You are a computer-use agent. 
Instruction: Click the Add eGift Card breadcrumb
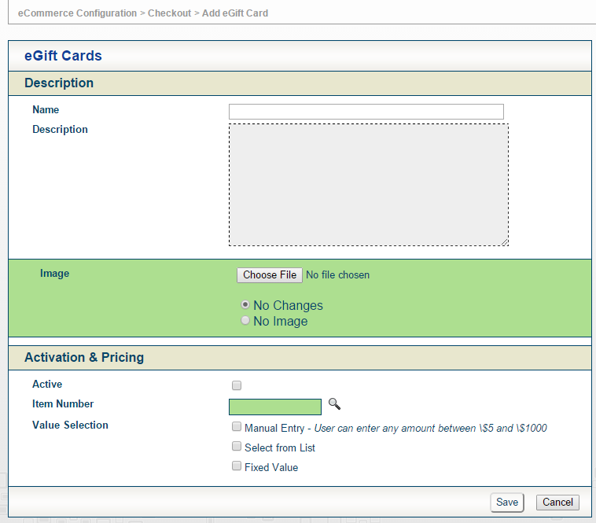tap(235, 13)
